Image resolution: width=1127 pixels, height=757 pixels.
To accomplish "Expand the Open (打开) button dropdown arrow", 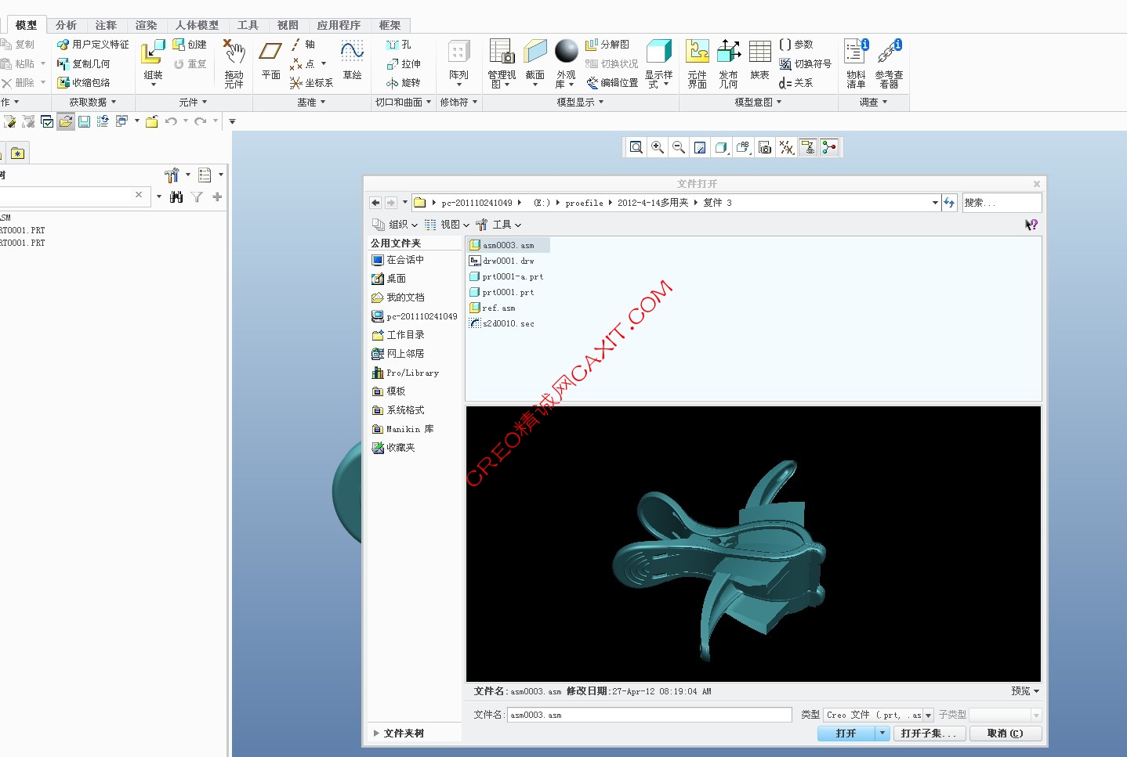I will (882, 734).
